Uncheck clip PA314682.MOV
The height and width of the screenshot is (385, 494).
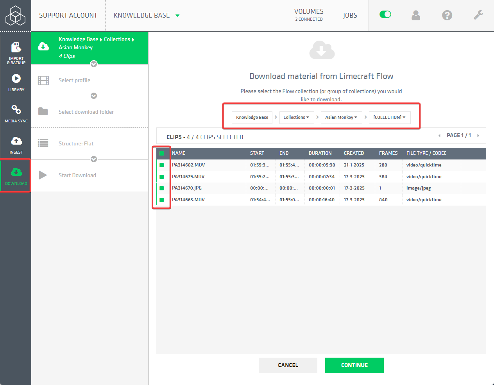click(162, 165)
